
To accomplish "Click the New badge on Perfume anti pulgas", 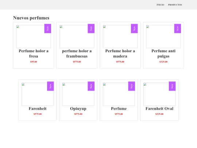I will (x=178, y=29).
